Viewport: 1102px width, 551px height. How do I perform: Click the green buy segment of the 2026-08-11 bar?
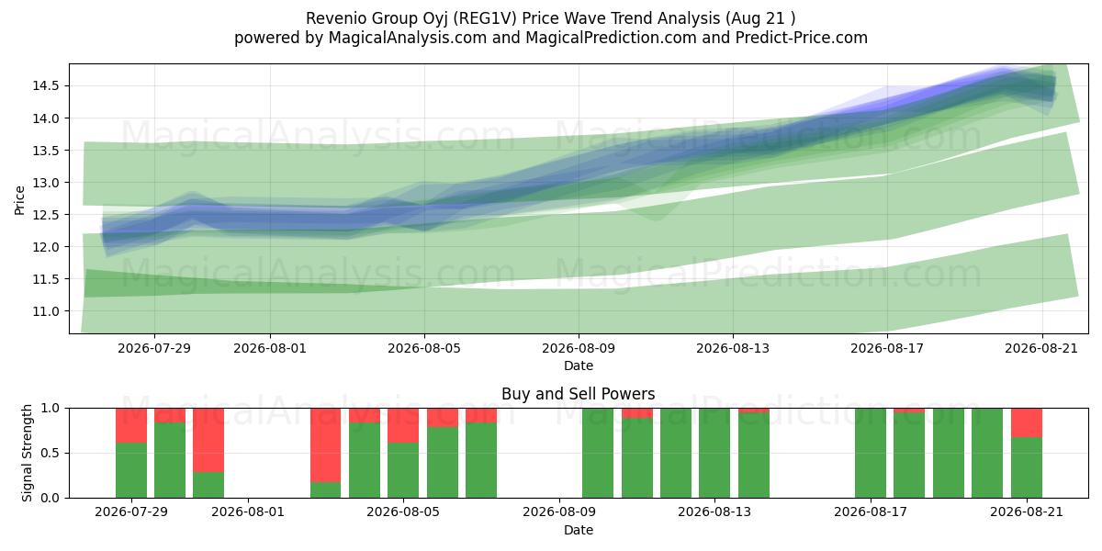click(x=637, y=458)
